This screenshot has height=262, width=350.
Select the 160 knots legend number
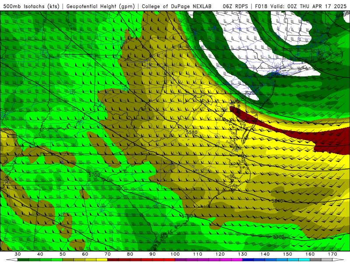point(310,254)
